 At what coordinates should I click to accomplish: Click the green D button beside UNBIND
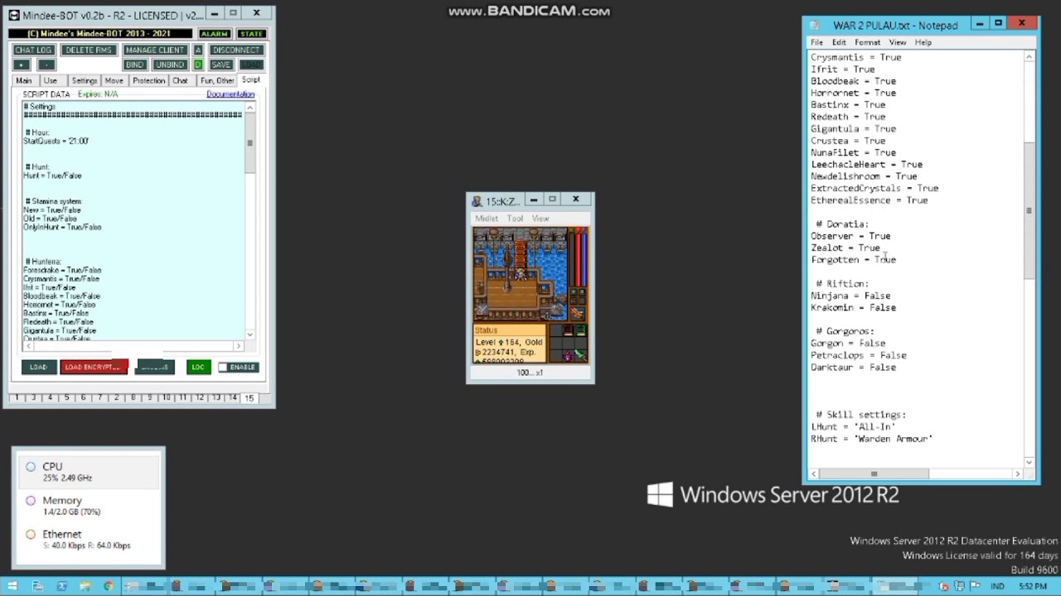coord(198,65)
